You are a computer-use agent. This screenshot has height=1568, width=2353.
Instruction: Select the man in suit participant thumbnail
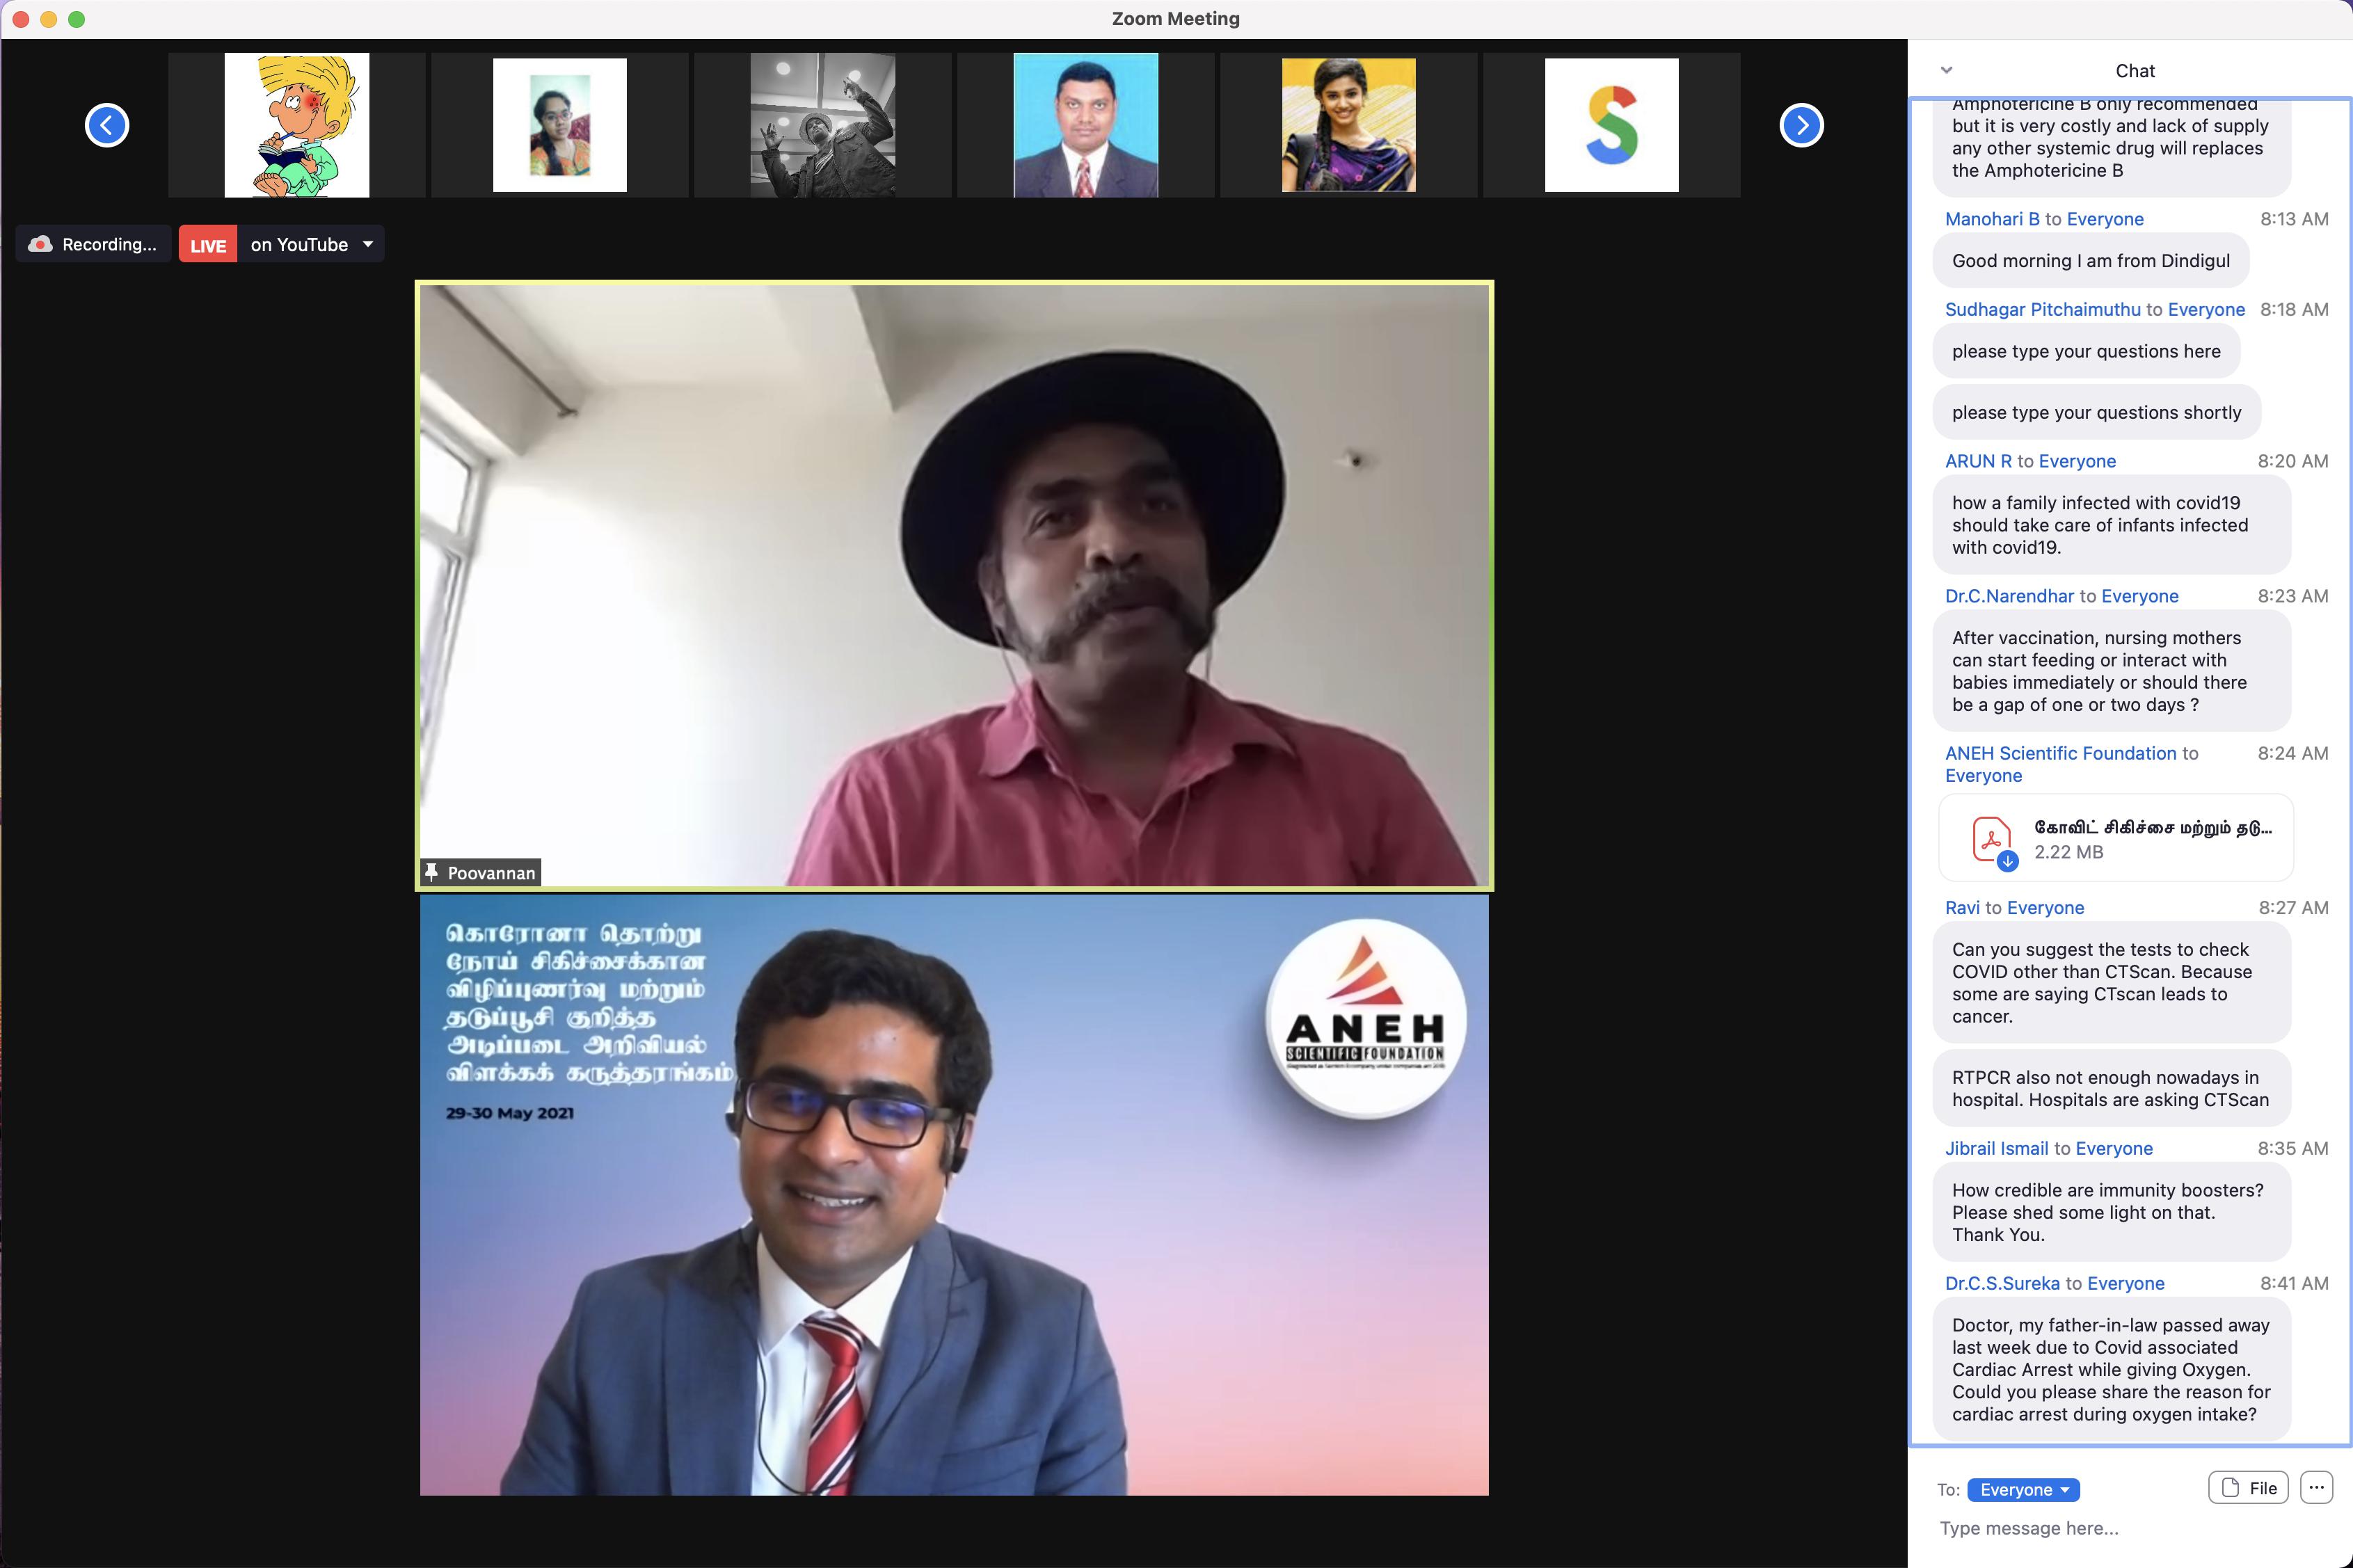1085,125
